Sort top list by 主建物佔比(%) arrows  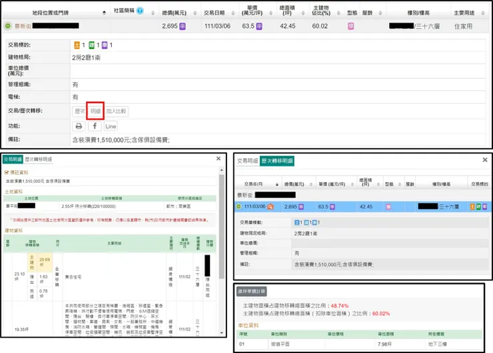tap(338, 13)
